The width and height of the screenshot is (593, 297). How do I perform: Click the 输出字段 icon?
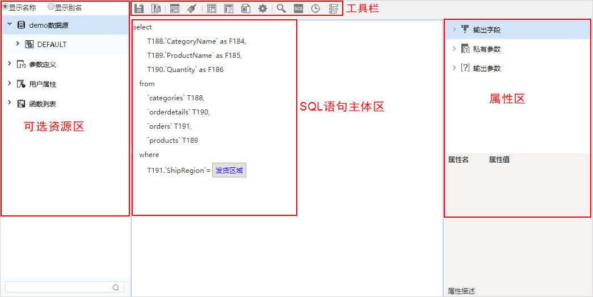pyautogui.click(x=465, y=29)
